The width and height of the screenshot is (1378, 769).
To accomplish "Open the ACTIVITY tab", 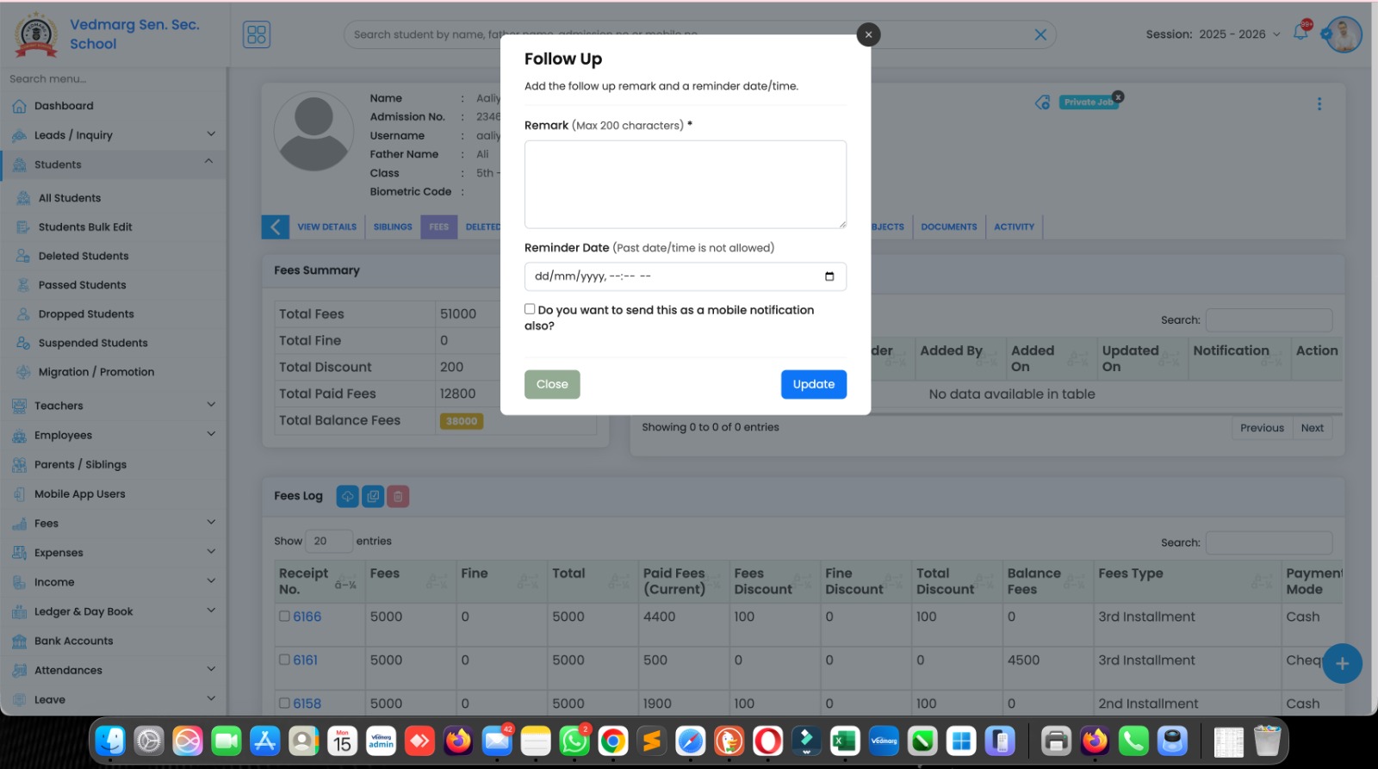I will pos(1014,227).
